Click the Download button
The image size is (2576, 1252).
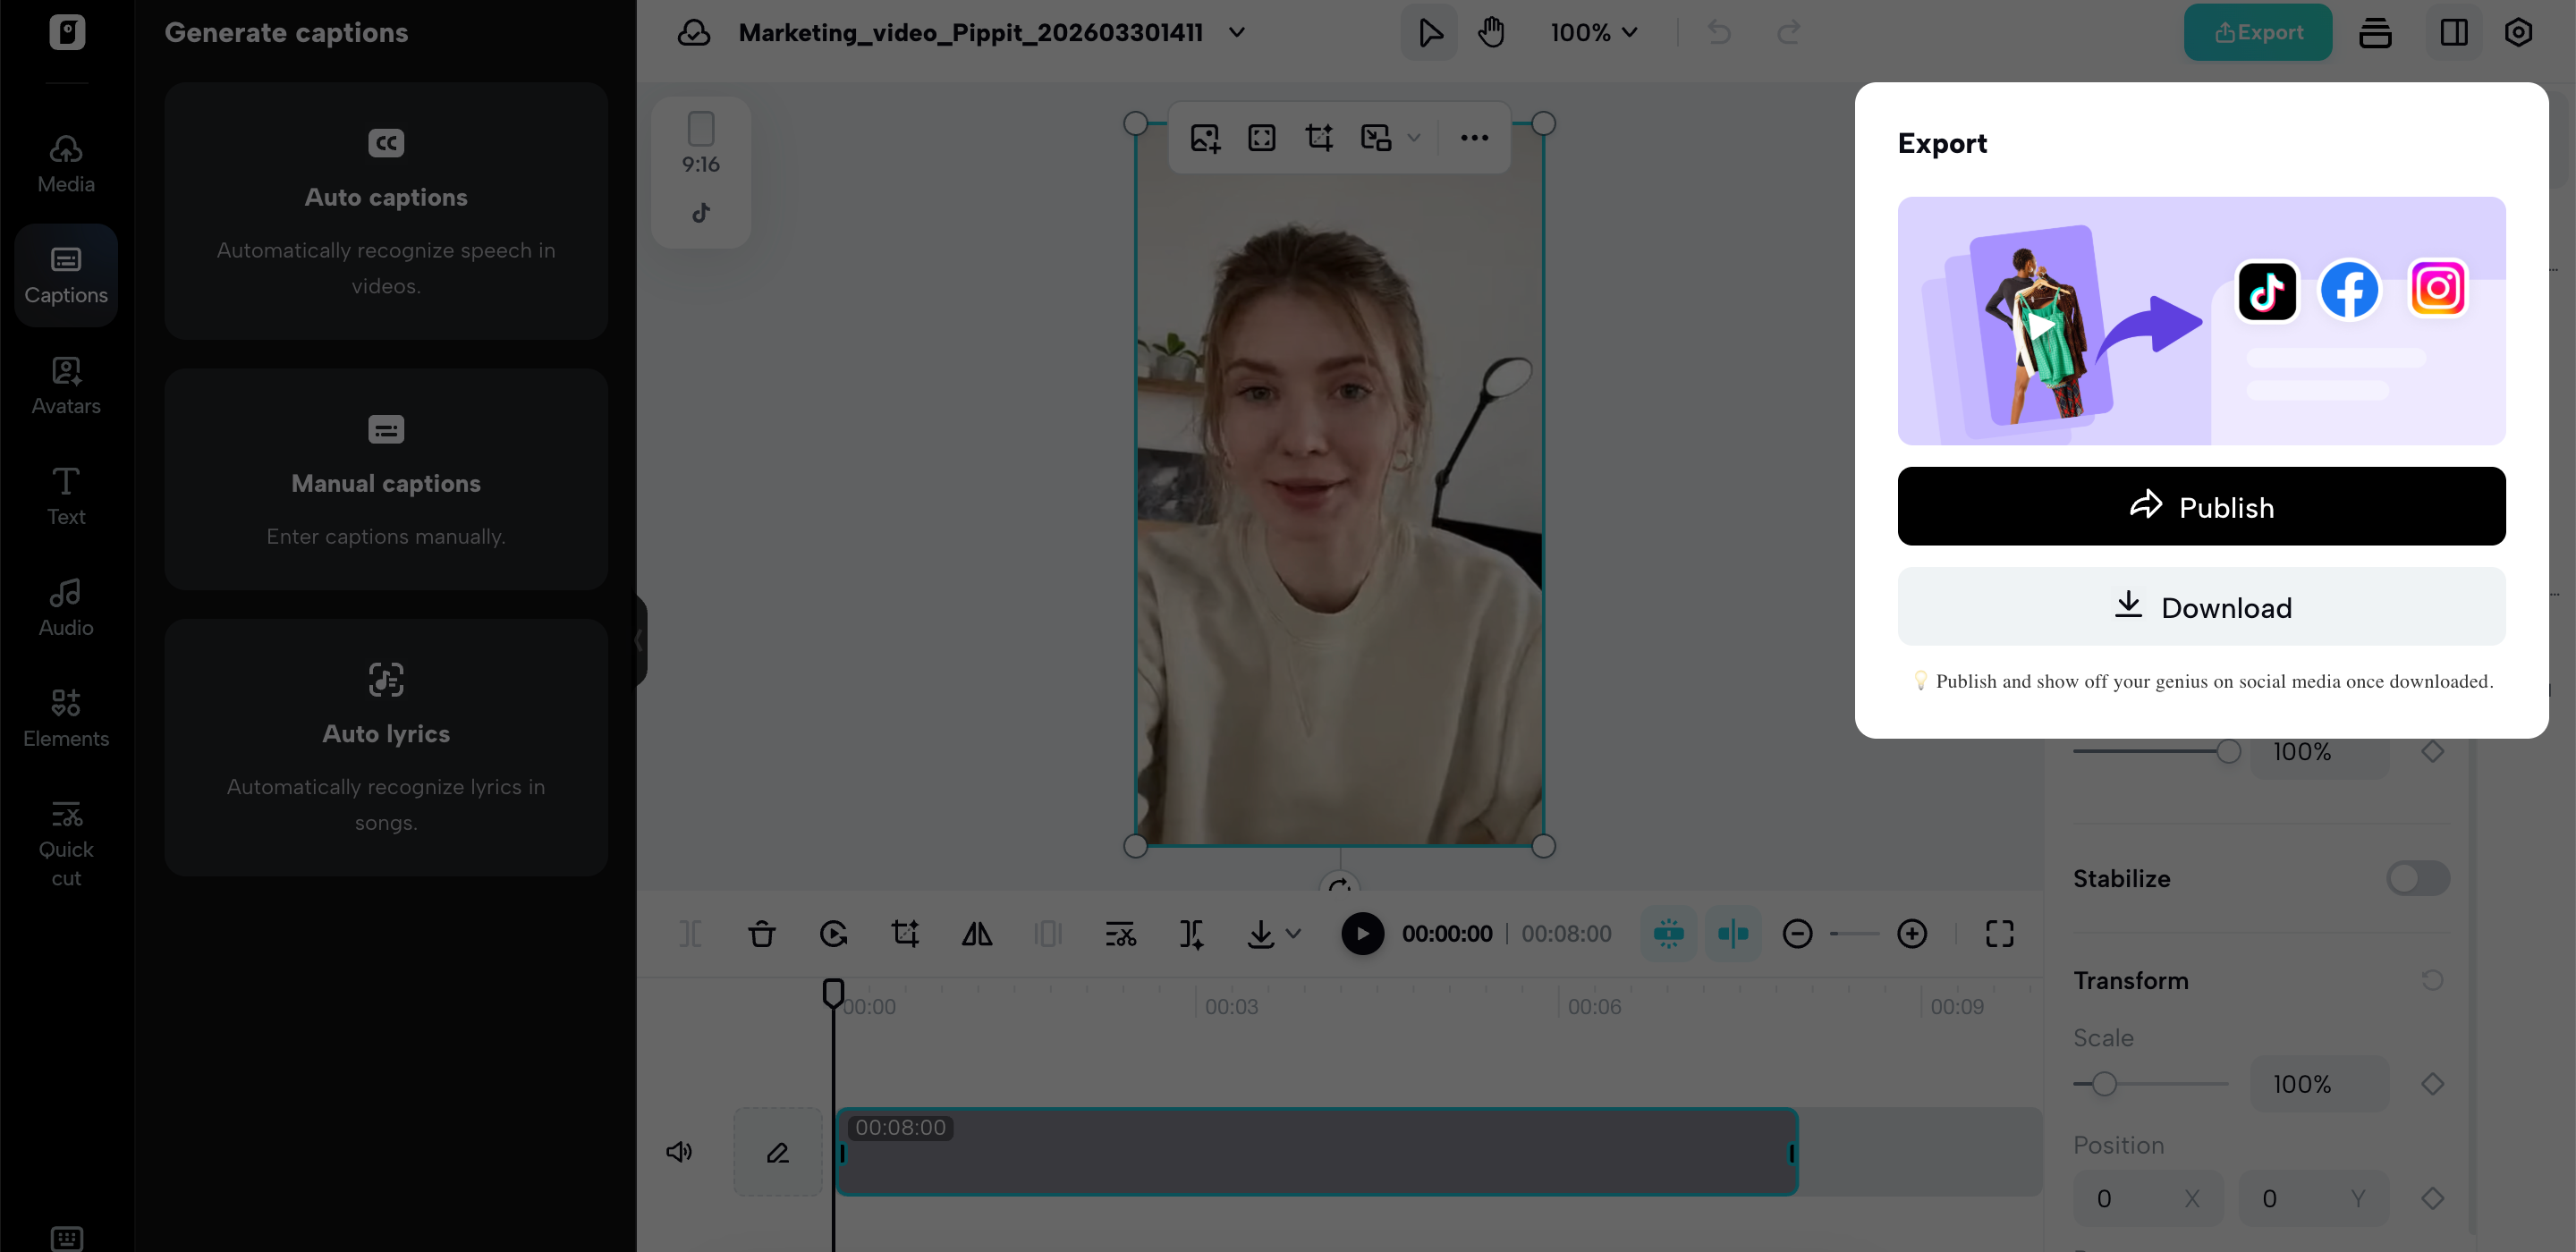[2200, 607]
